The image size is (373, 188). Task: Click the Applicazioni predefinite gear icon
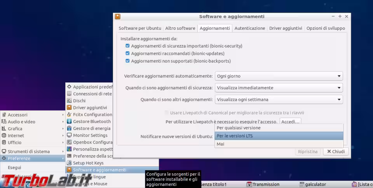(69, 87)
